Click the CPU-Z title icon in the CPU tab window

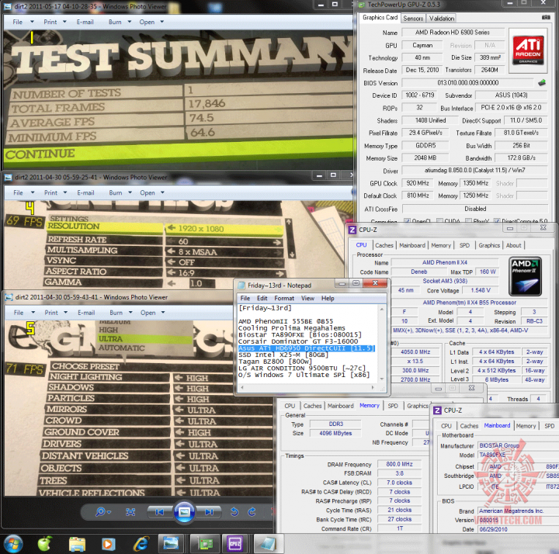[352, 230]
